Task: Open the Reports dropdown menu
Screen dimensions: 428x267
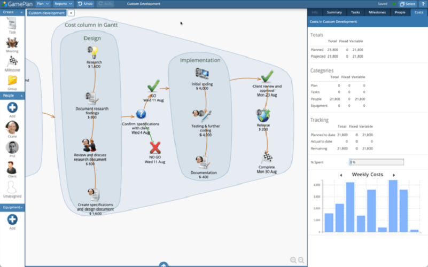Action: coord(63,4)
